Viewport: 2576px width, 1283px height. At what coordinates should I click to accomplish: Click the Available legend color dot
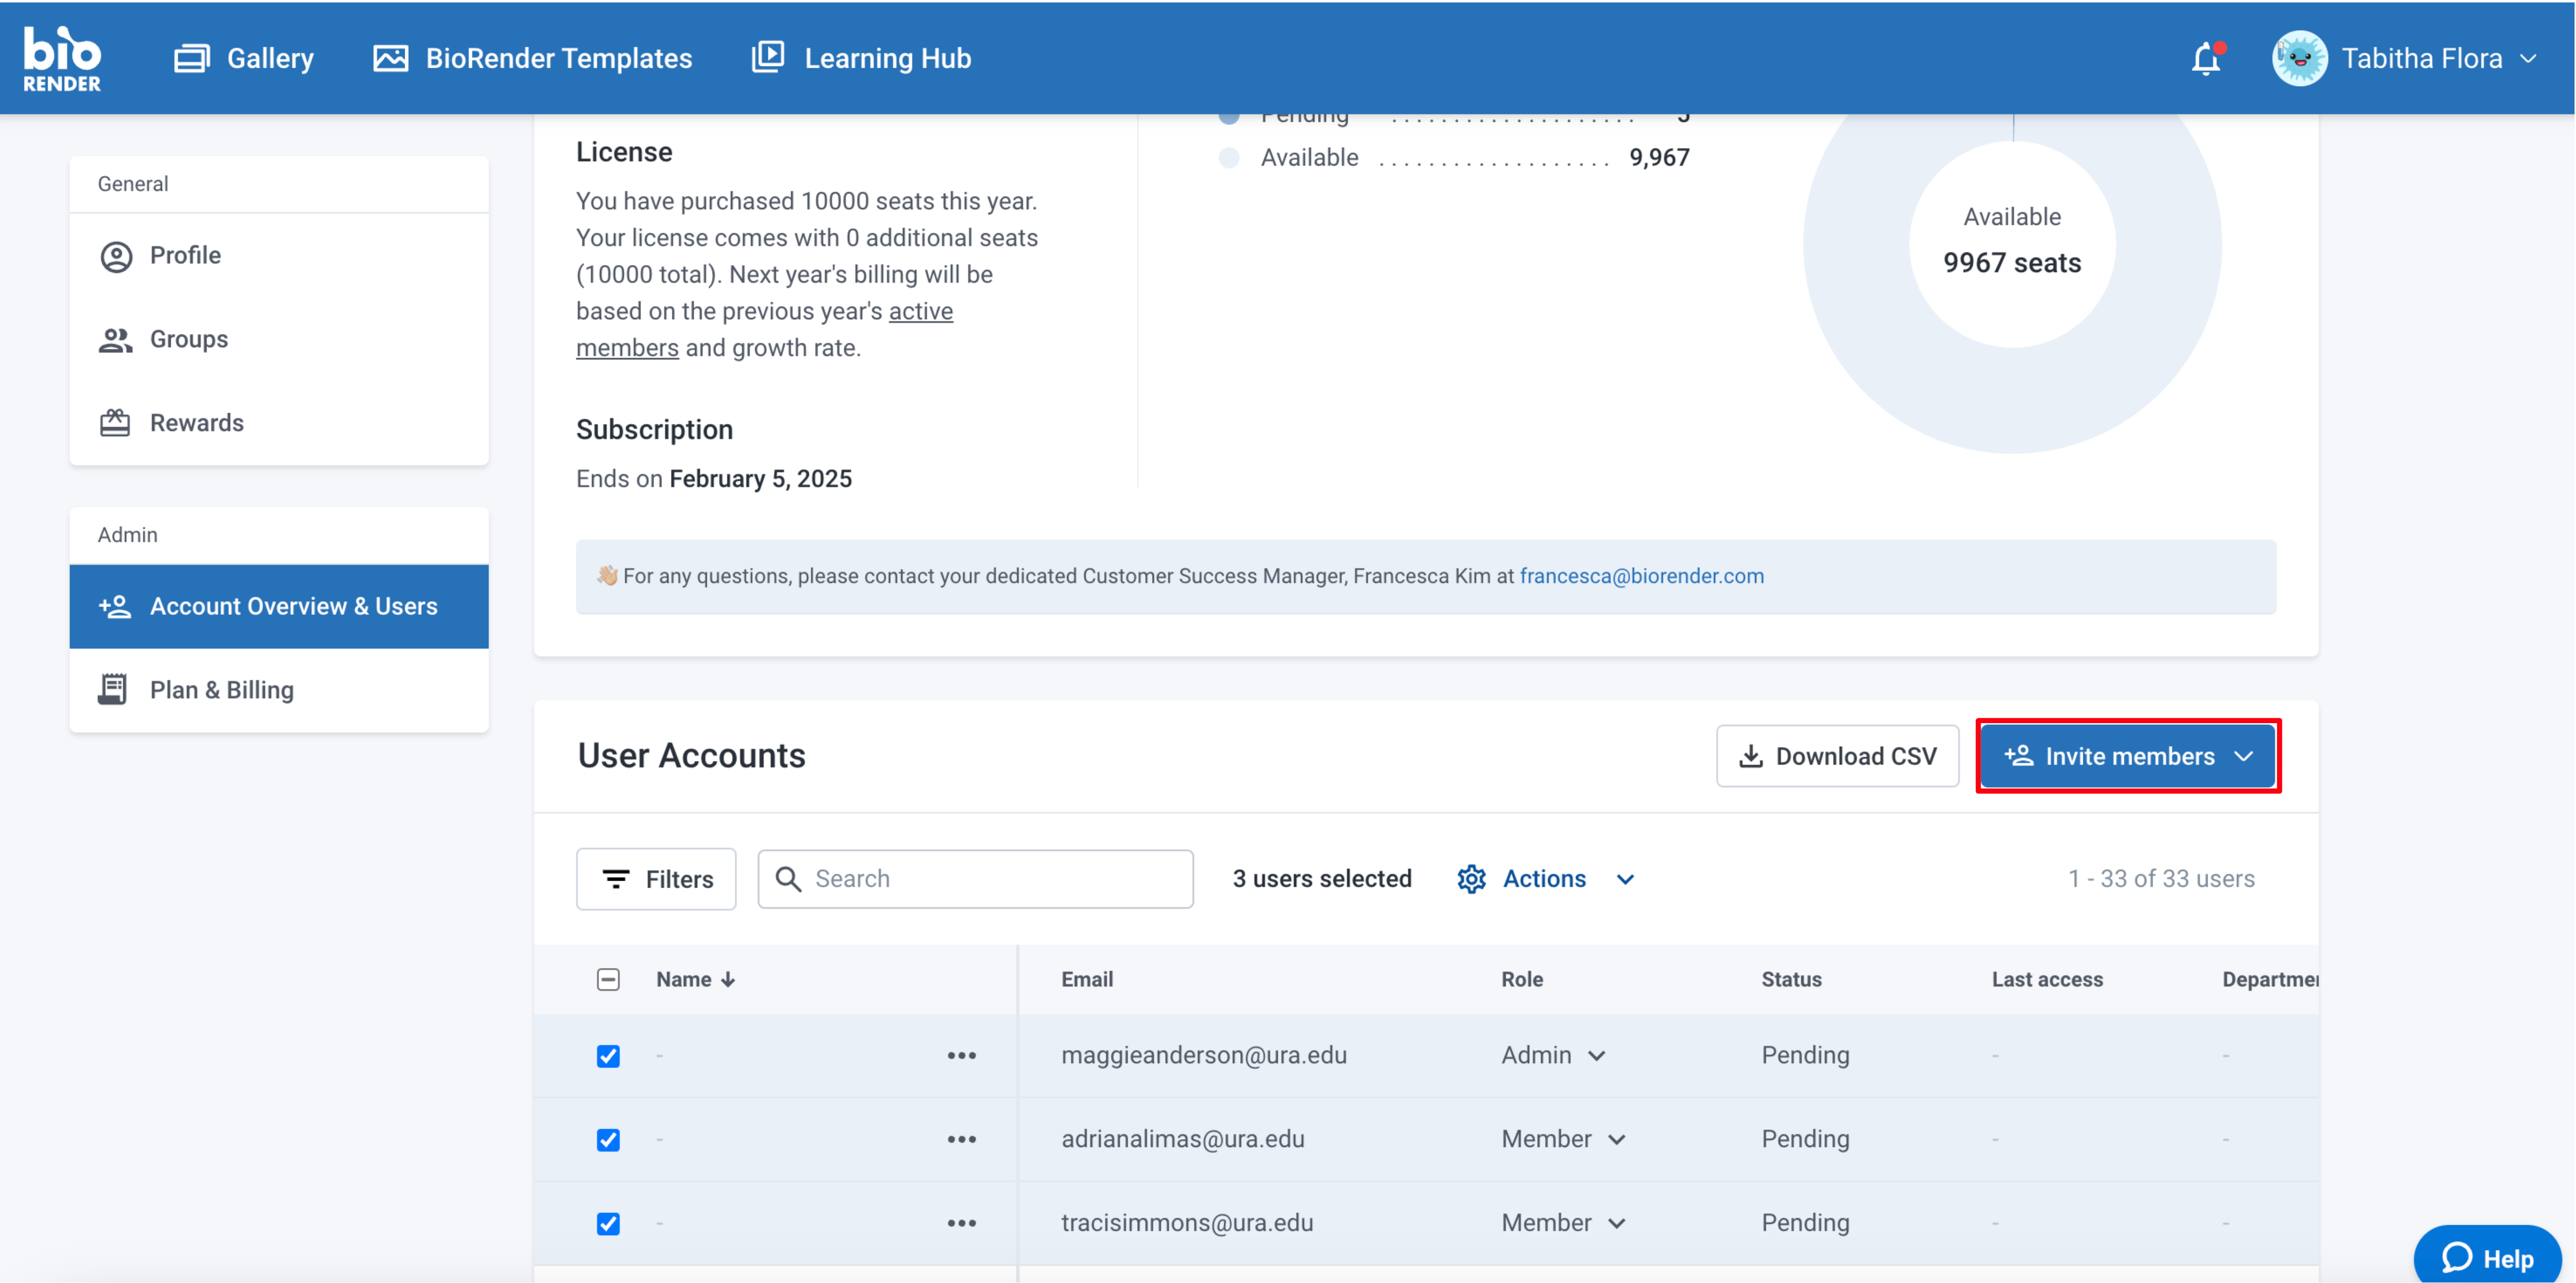tap(1229, 158)
